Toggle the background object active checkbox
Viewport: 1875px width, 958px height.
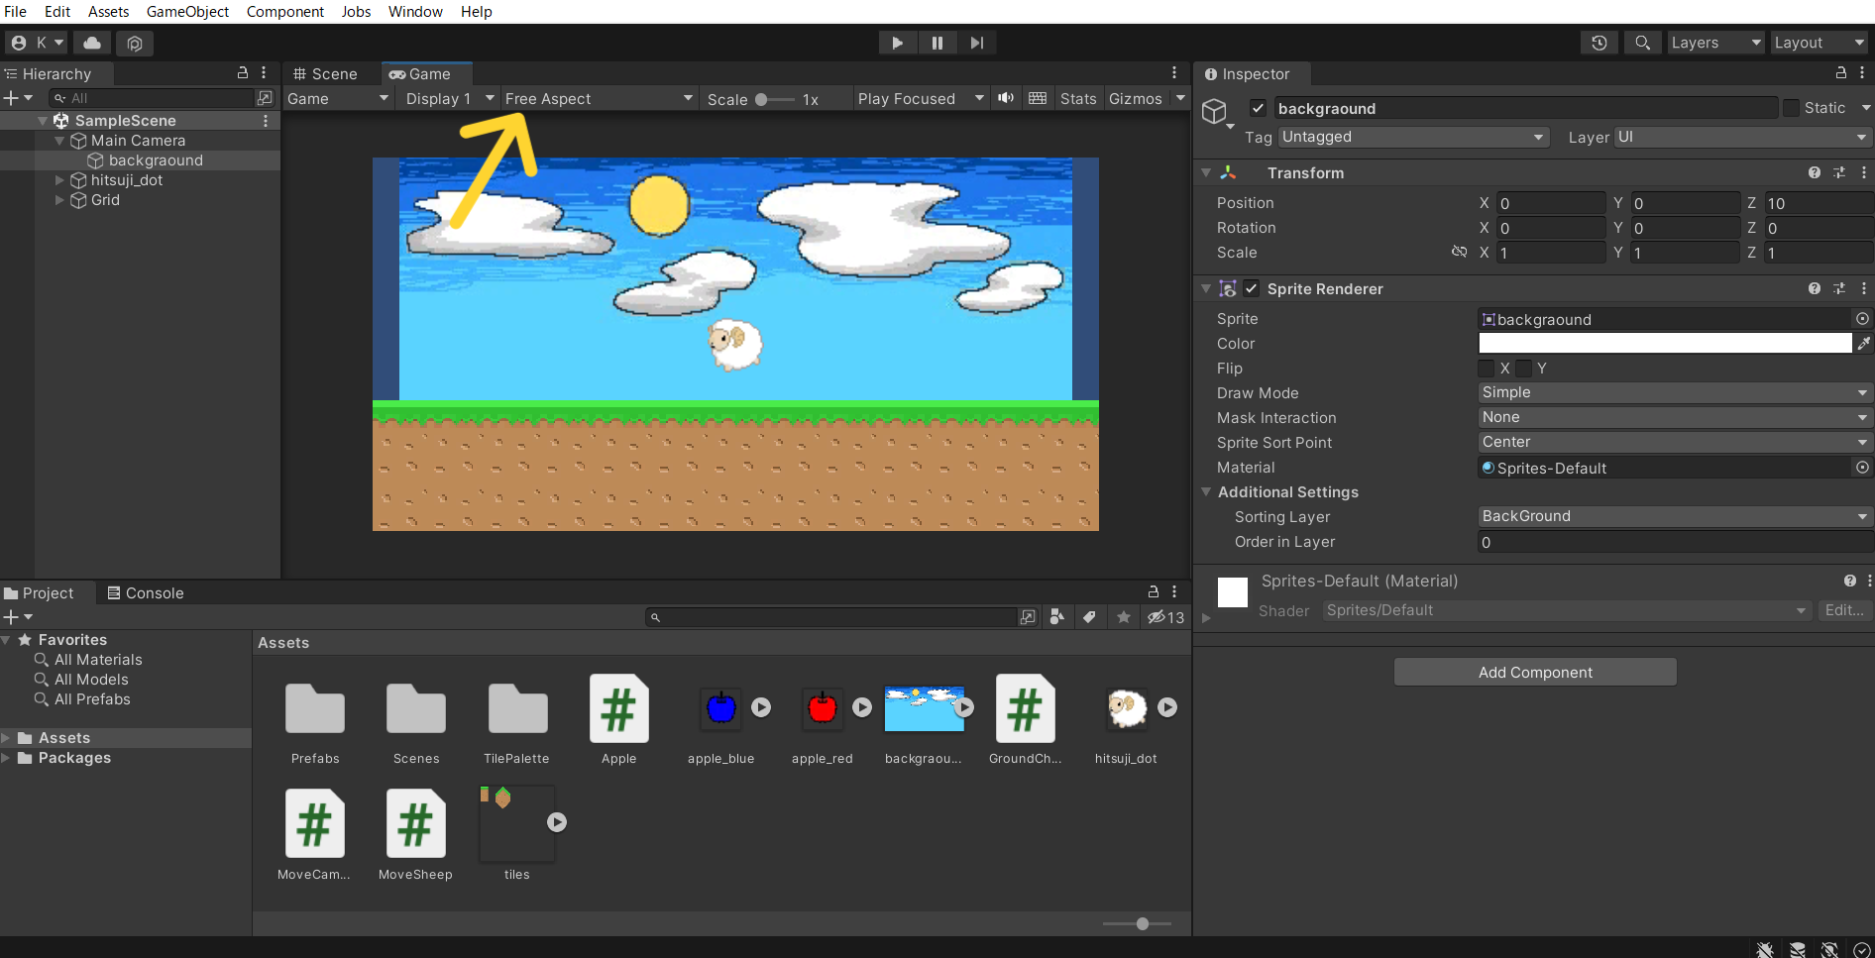[x=1258, y=108]
